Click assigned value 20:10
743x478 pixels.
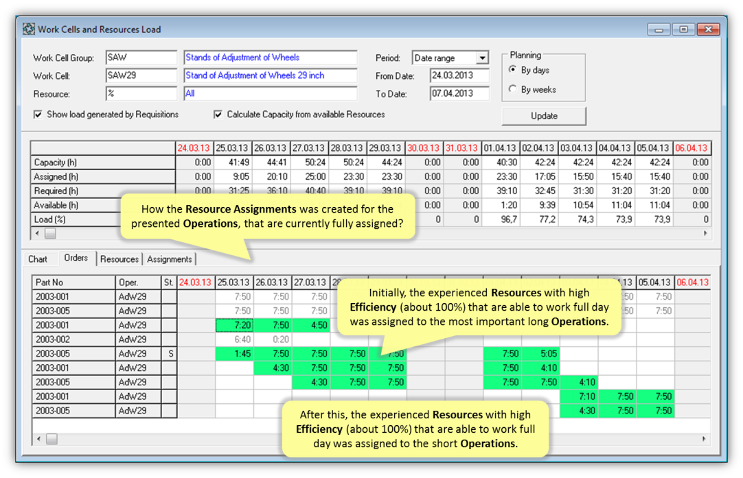click(x=271, y=176)
